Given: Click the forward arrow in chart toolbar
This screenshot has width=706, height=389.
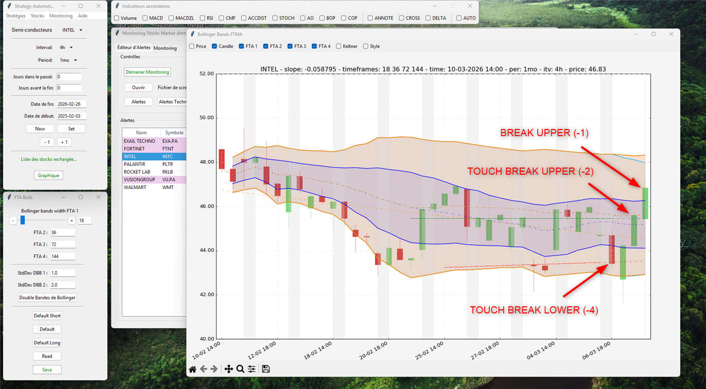Looking at the screenshot, I should pos(214,369).
